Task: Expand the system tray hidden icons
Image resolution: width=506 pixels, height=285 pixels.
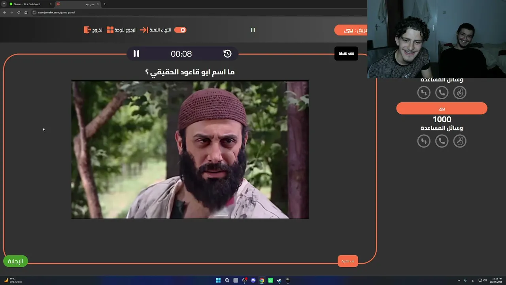Action: pos(459,280)
